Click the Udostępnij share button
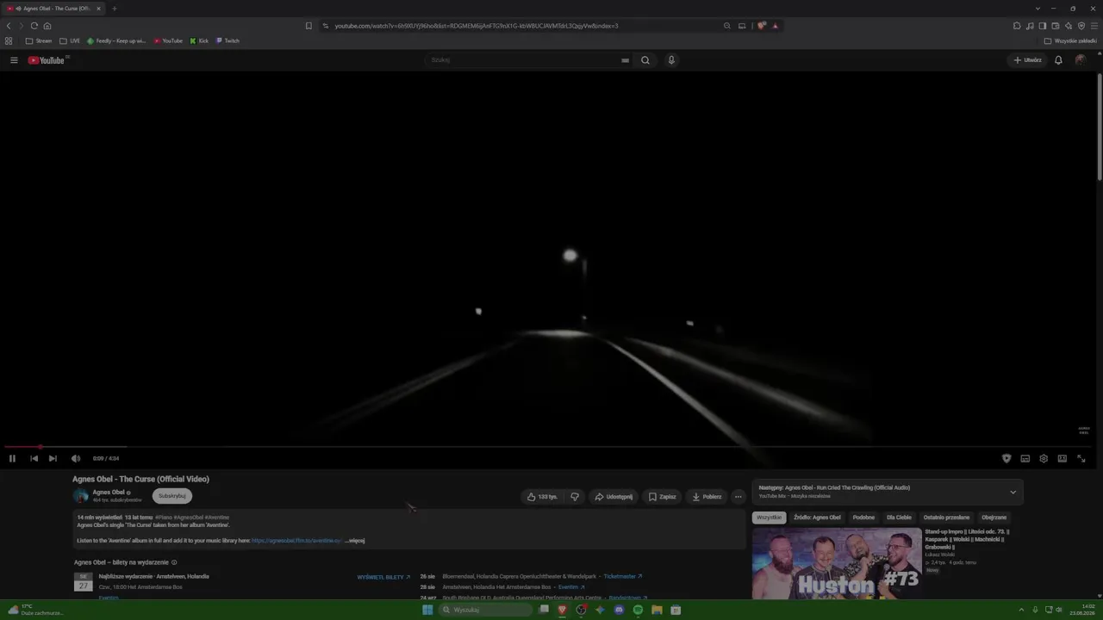The width and height of the screenshot is (1103, 620). (614, 497)
